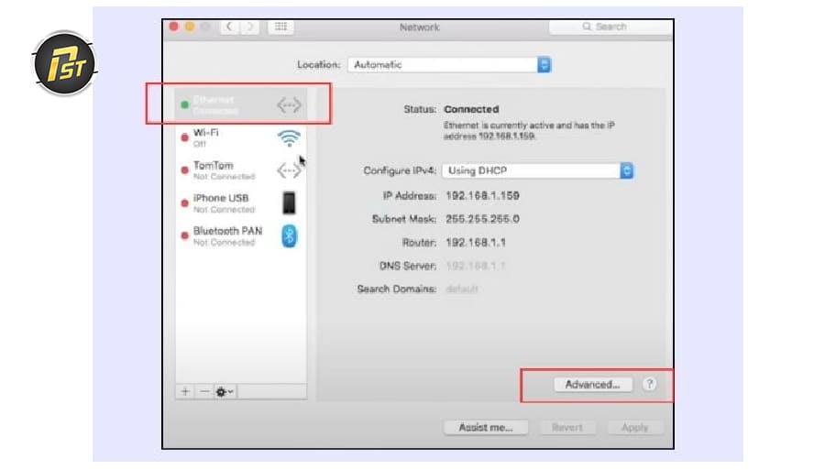This screenshot has height=470, width=836.
Task: Add a new network service with plus
Action: 185,392
